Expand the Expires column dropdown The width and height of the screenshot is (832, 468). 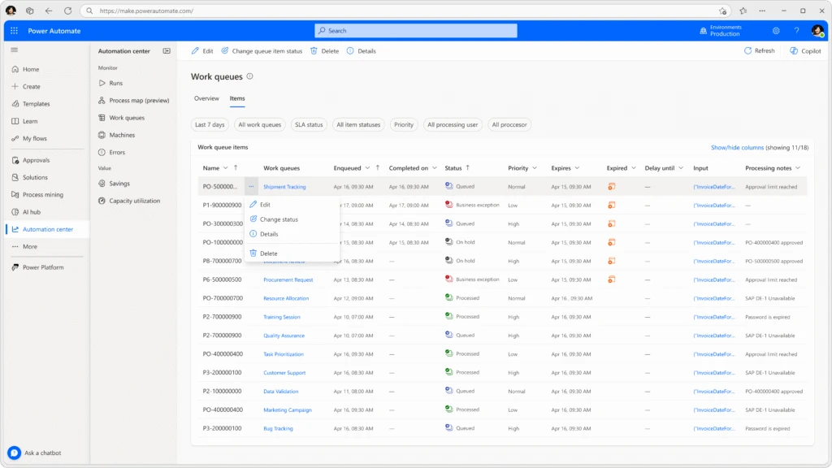576,168
